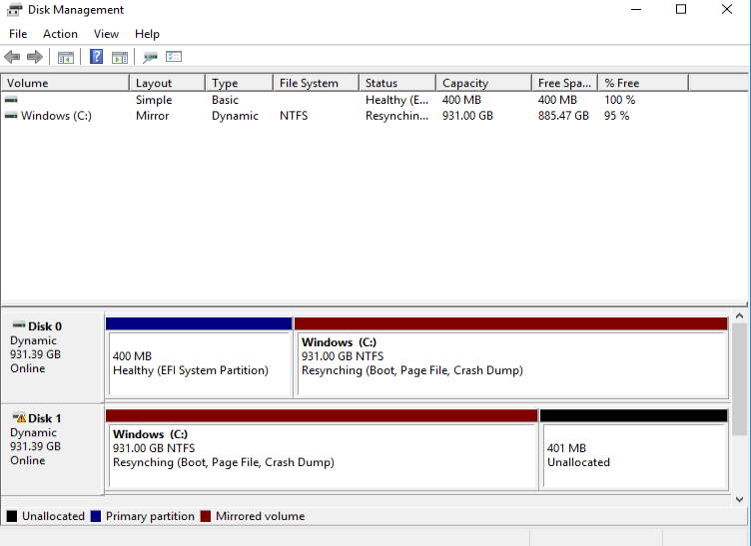Sort volumes by Capacity column header
The height and width of the screenshot is (546, 751).
coord(465,83)
